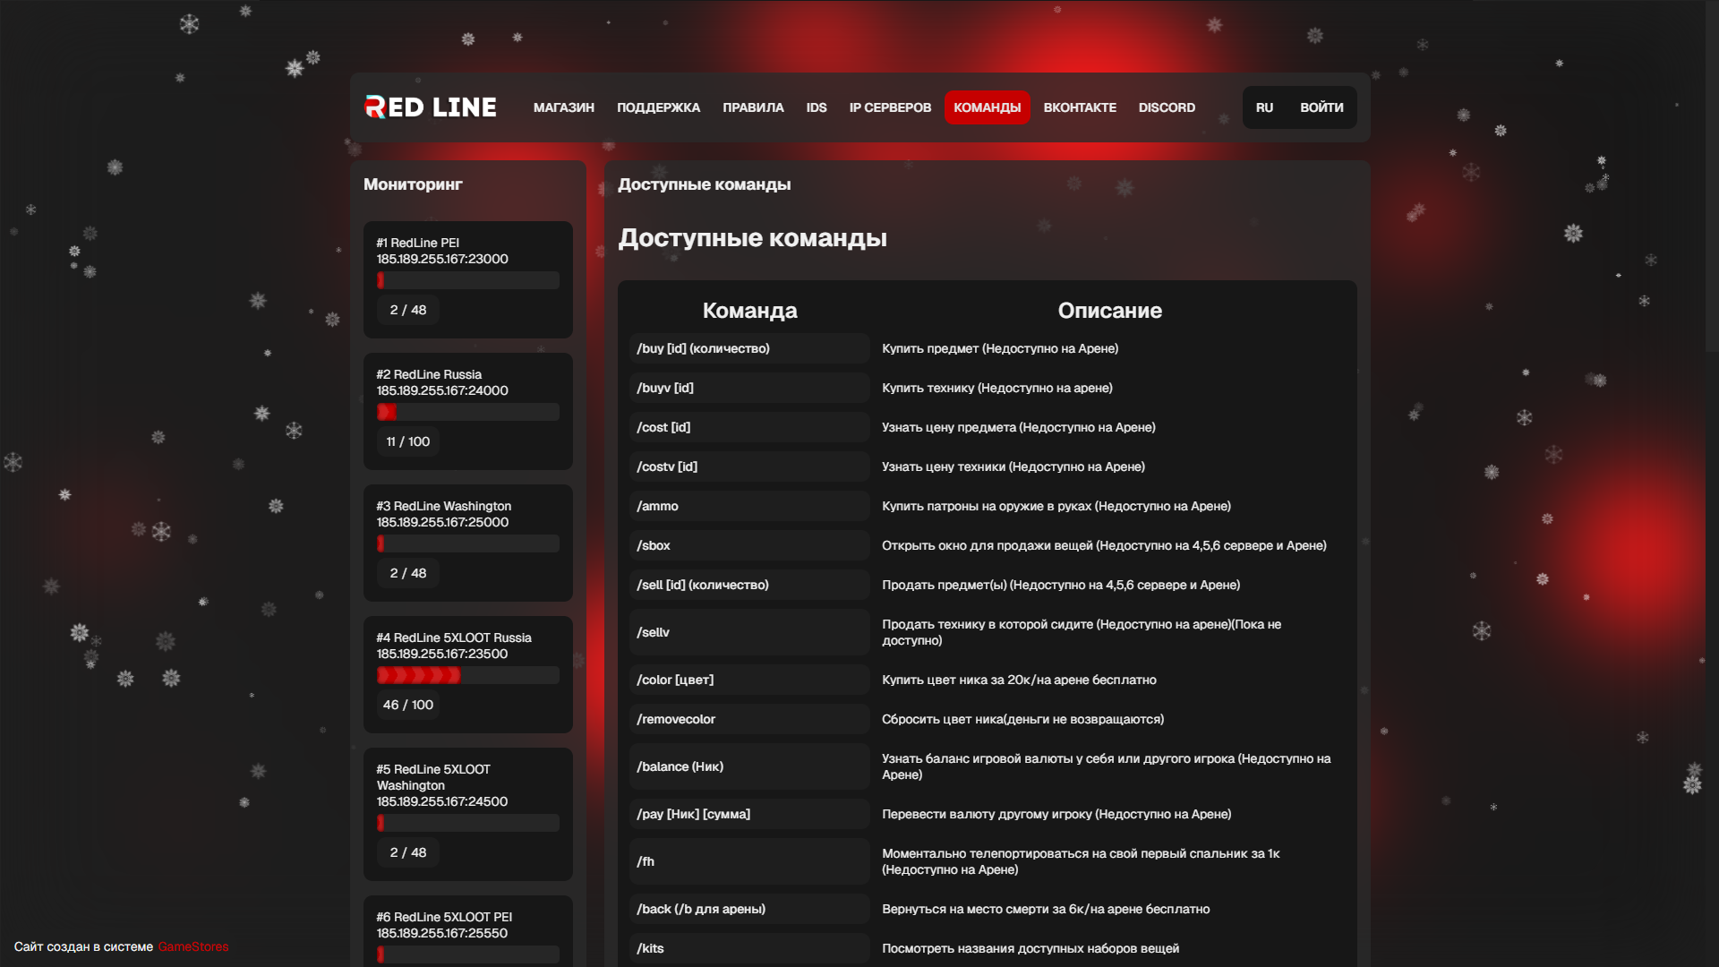Open the DISCORD link
The width and height of the screenshot is (1719, 967).
[x=1167, y=107]
